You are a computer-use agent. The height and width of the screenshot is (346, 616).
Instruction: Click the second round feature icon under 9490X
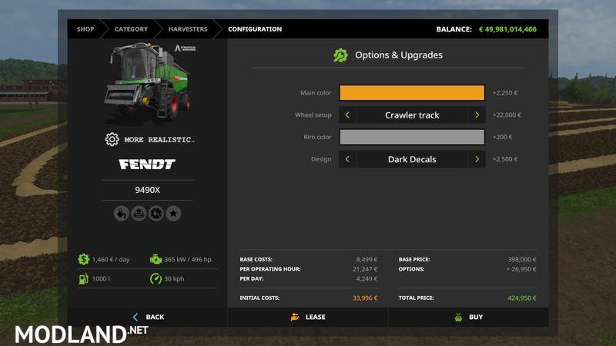pyautogui.click(x=139, y=214)
